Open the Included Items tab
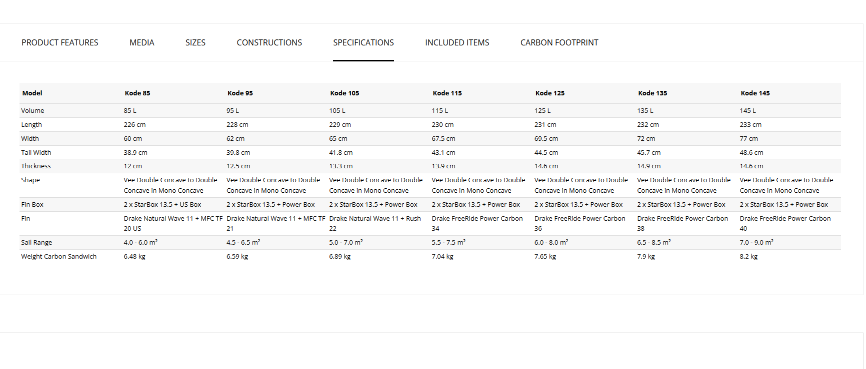 click(x=457, y=42)
